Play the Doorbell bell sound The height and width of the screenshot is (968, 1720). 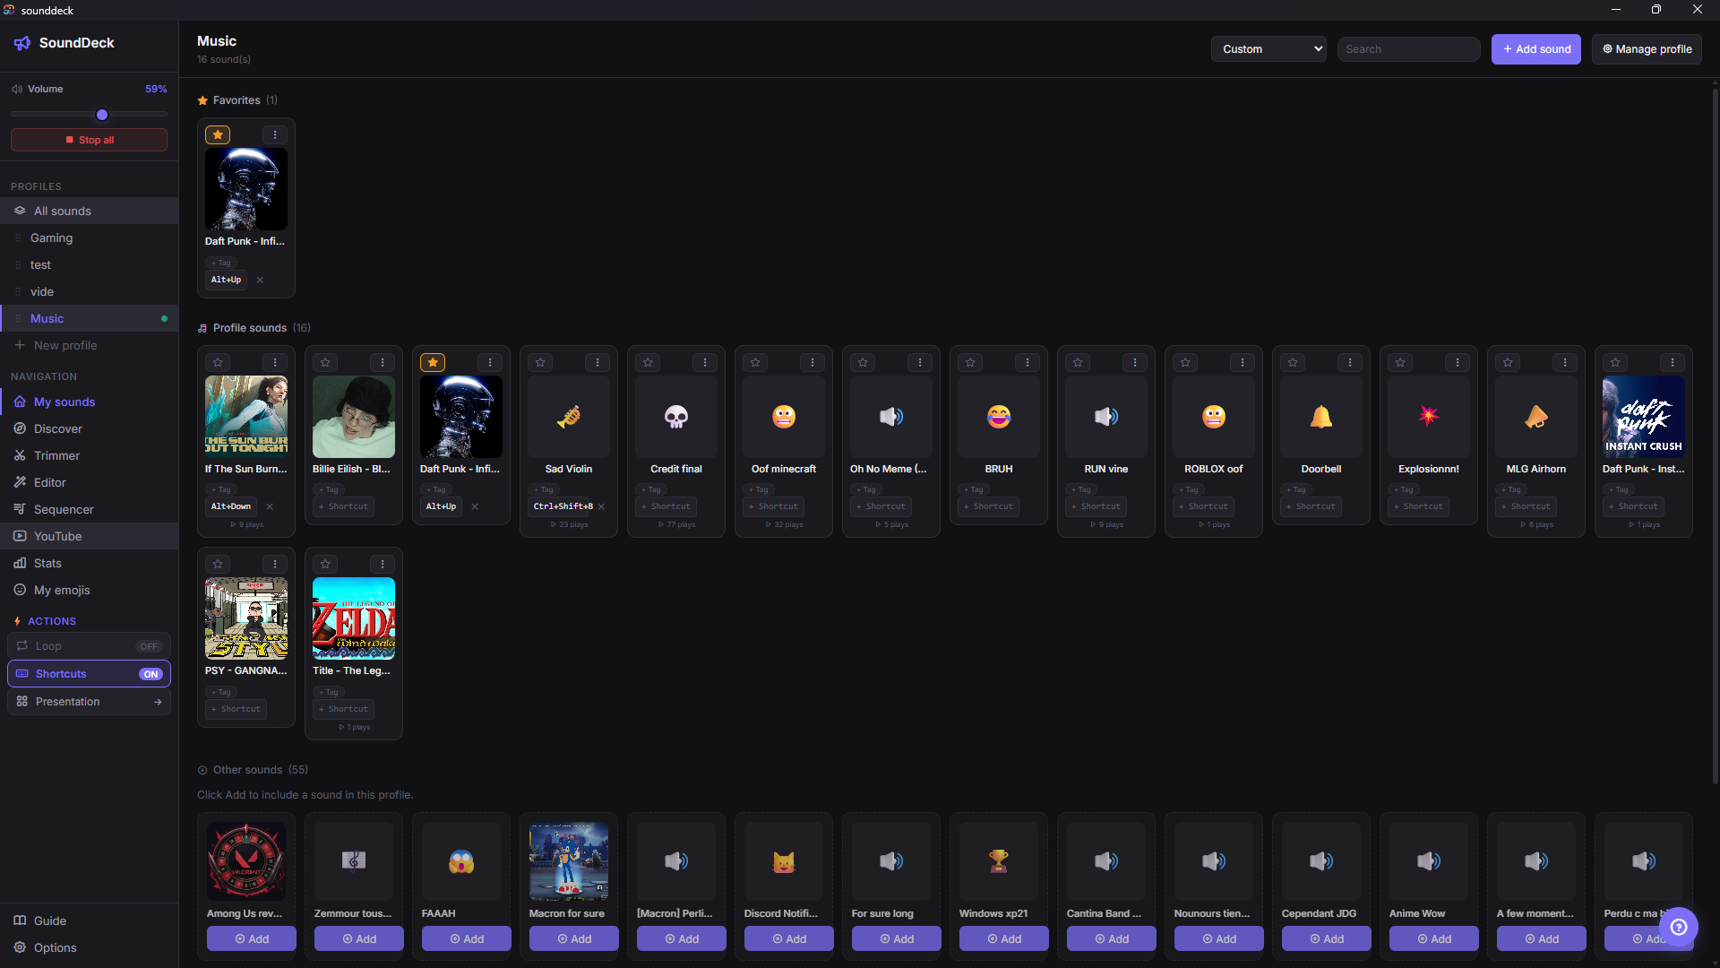[1321, 417]
